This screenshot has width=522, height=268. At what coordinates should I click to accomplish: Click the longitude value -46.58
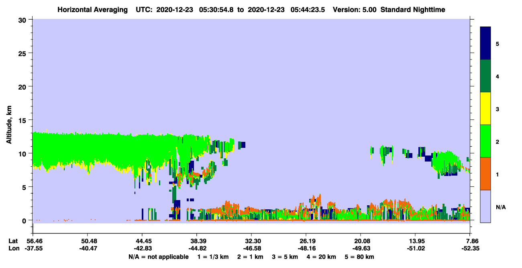click(251, 248)
